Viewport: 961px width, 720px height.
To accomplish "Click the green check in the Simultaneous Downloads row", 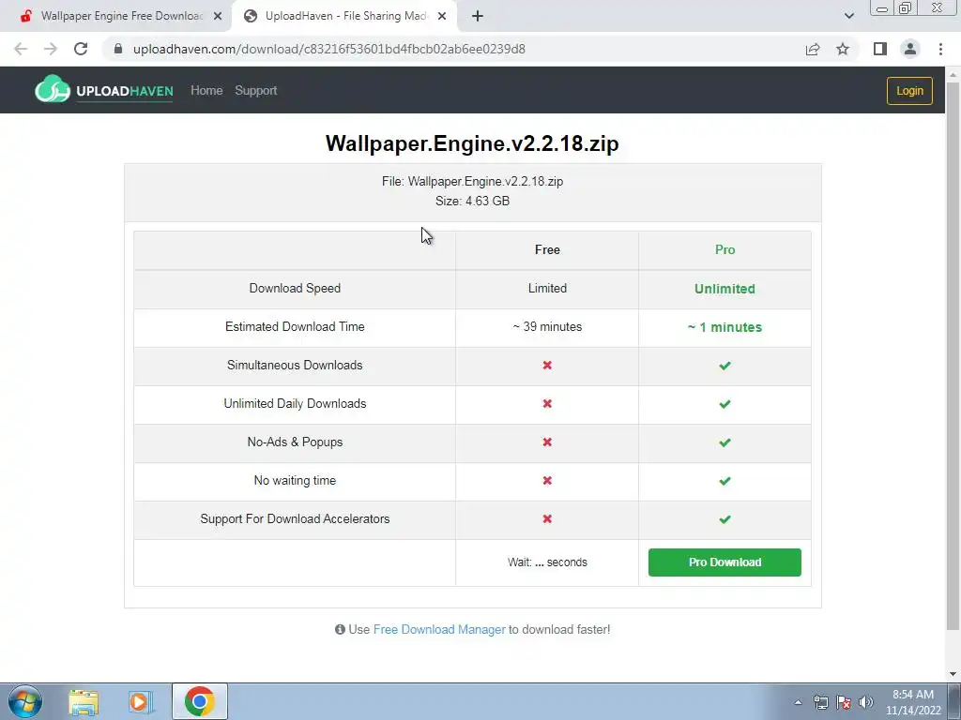I will point(725,366).
